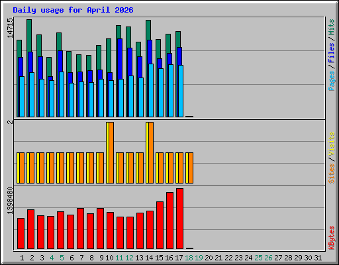339x265 pixels.
Task: Click day label 28 on the x-axis
Action: point(288,258)
